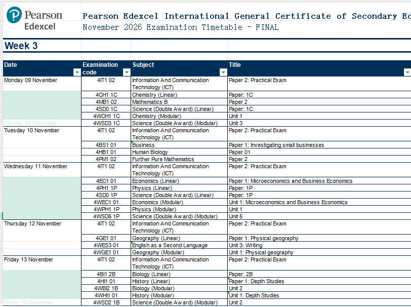Select exam code 4WCH1 1C
The width and height of the screenshot is (411, 307).
106,116
